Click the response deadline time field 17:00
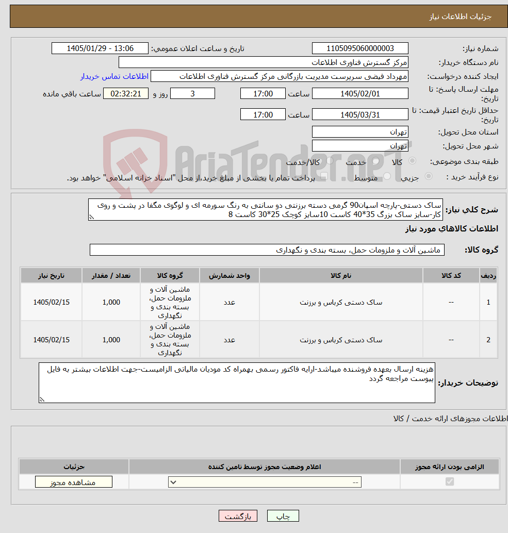Image resolution: width=508 pixels, height=533 pixels. [x=263, y=93]
